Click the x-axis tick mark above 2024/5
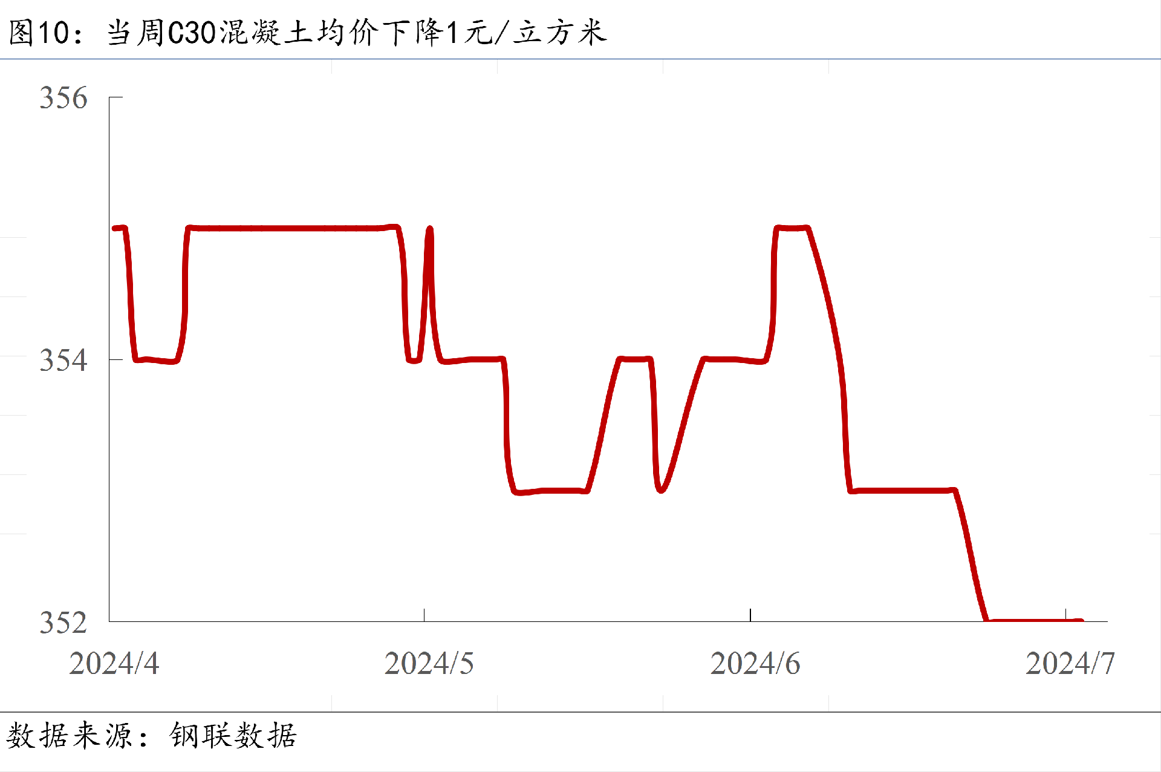The image size is (1161, 772). [x=424, y=615]
